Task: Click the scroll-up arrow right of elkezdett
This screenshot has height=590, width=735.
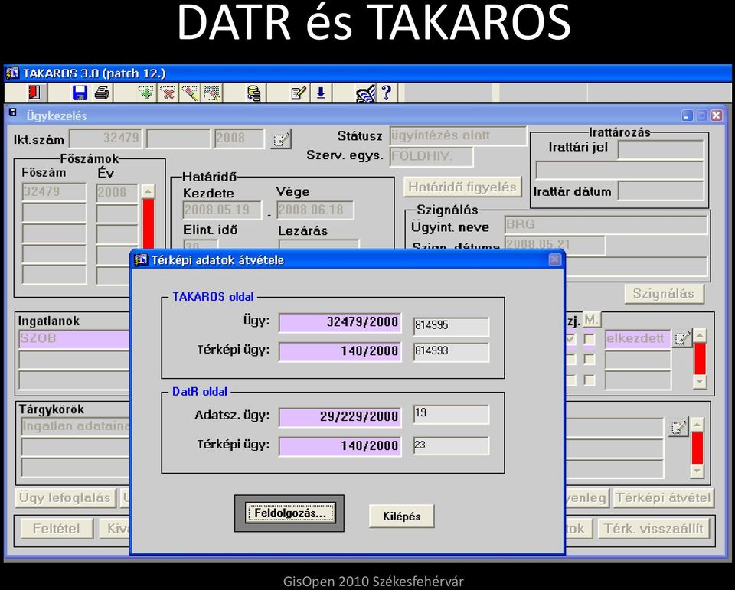Action: click(x=700, y=335)
